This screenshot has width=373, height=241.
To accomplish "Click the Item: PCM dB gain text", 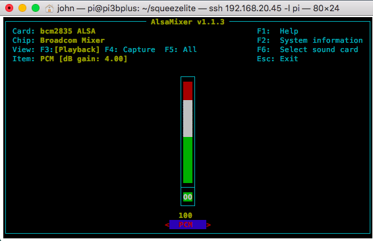I will pos(70,59).
